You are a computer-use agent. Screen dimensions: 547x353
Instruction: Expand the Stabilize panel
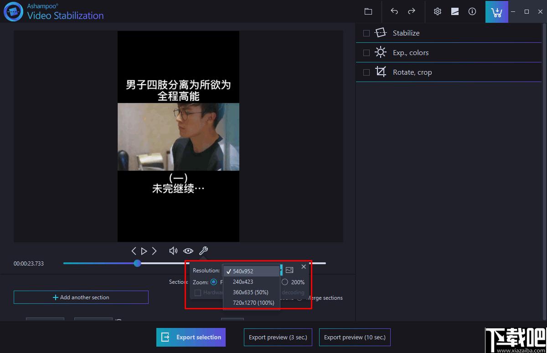pyautogui.click(x=449, y=33)
